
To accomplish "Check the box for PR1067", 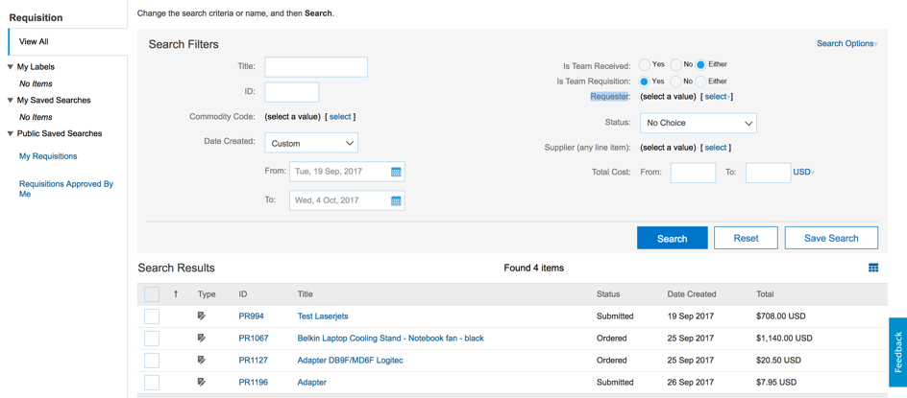I will click(x=152, y=339).
